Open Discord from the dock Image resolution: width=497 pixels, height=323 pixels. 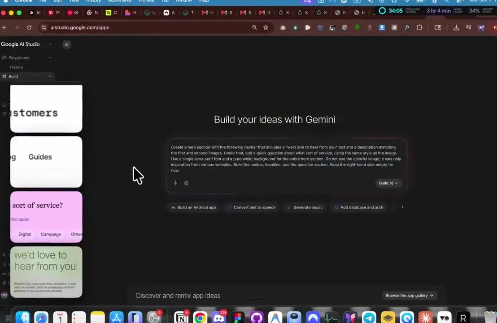point(219,317)
